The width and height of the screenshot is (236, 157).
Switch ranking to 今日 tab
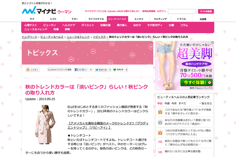click(x=160, y=104)
